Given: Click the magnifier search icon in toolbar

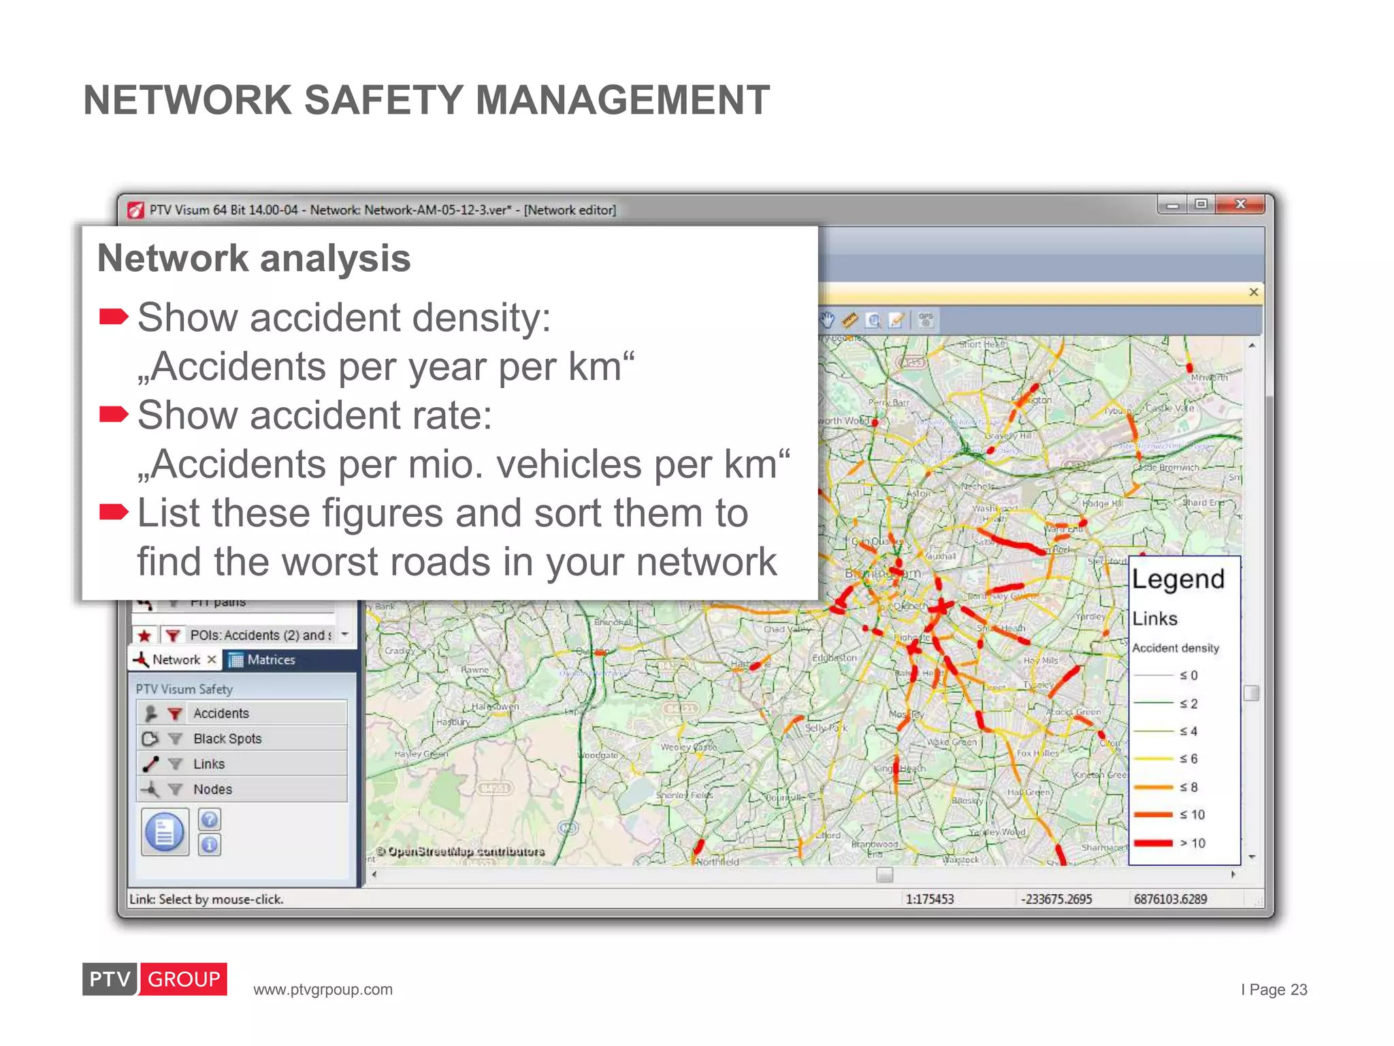Looking at the screenshot, I should click(873, 320).
